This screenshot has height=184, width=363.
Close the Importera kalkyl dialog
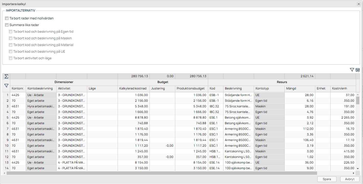coord(359,4)
